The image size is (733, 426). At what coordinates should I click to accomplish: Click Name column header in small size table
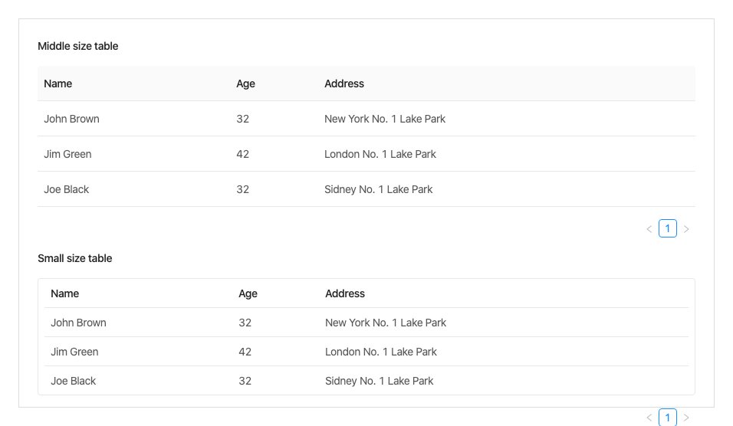[x=65, y=293]
